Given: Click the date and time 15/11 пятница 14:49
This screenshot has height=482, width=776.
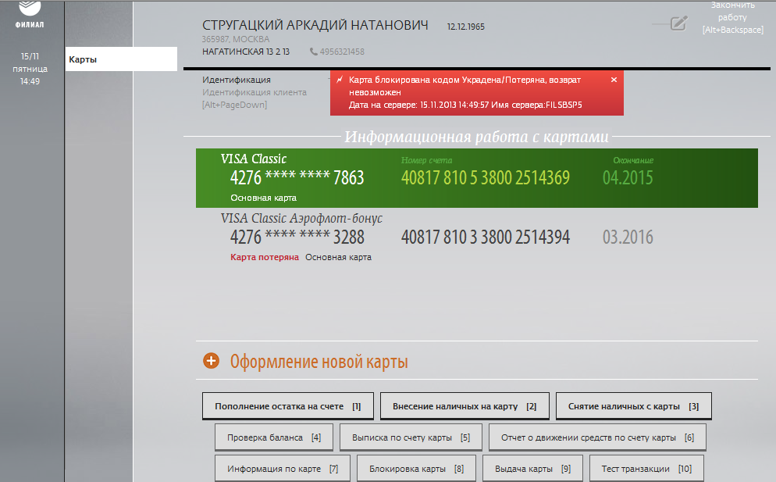Looking at the screenshot, I should pyautogui.click(x=30, y=69).
